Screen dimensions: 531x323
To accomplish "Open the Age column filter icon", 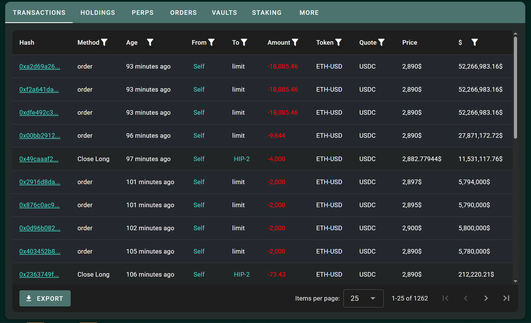I will [x=150, y=42].
